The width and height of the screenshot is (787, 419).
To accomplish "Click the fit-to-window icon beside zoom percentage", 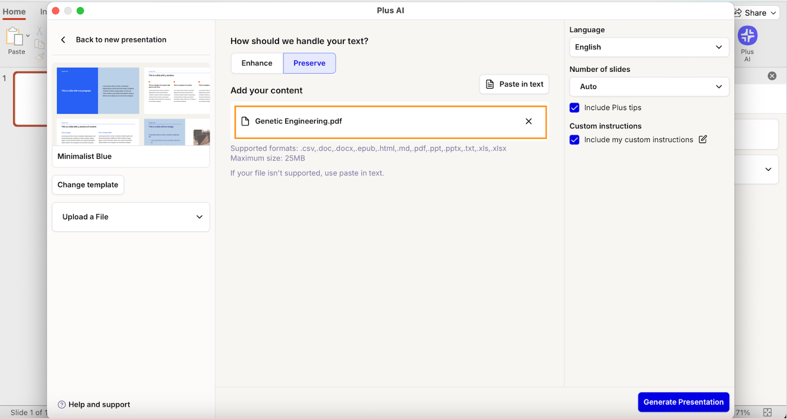I will [767, 413].
